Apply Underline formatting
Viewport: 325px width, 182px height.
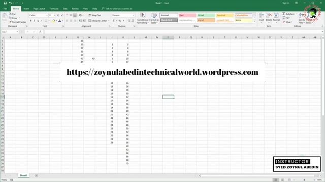[39, 21]
